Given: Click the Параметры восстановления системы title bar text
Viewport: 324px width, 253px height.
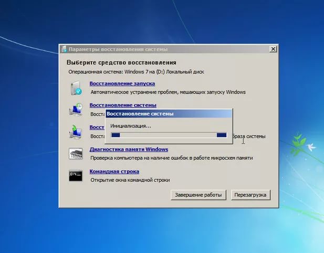Looking at the screenshot, I should click(x=118, y=49).
